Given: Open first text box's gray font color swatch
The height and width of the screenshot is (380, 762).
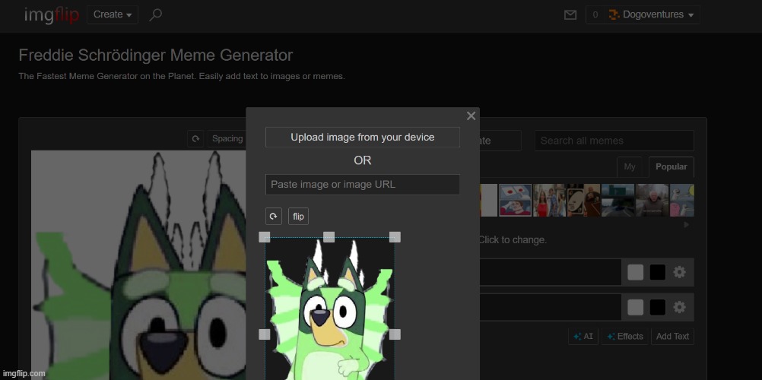Looking at the screenshot, I should [635, 272].
